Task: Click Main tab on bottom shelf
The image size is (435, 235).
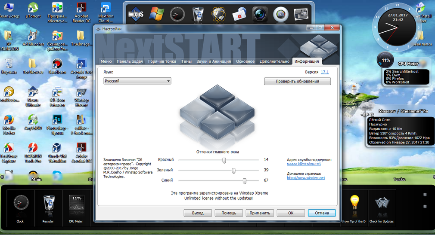Action: (x=36, y=179)
